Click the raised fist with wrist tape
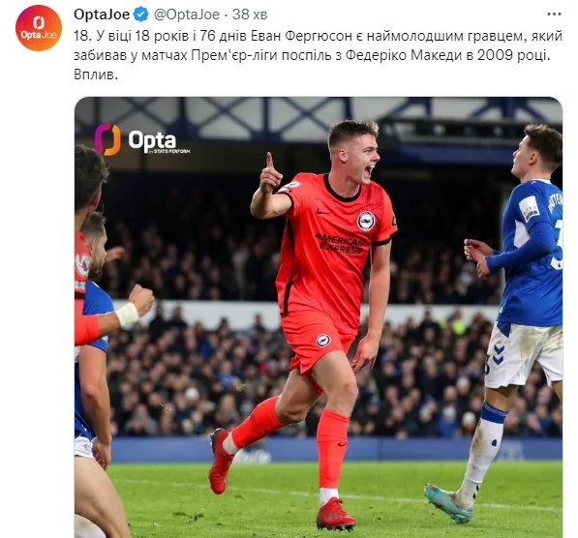 139,303
